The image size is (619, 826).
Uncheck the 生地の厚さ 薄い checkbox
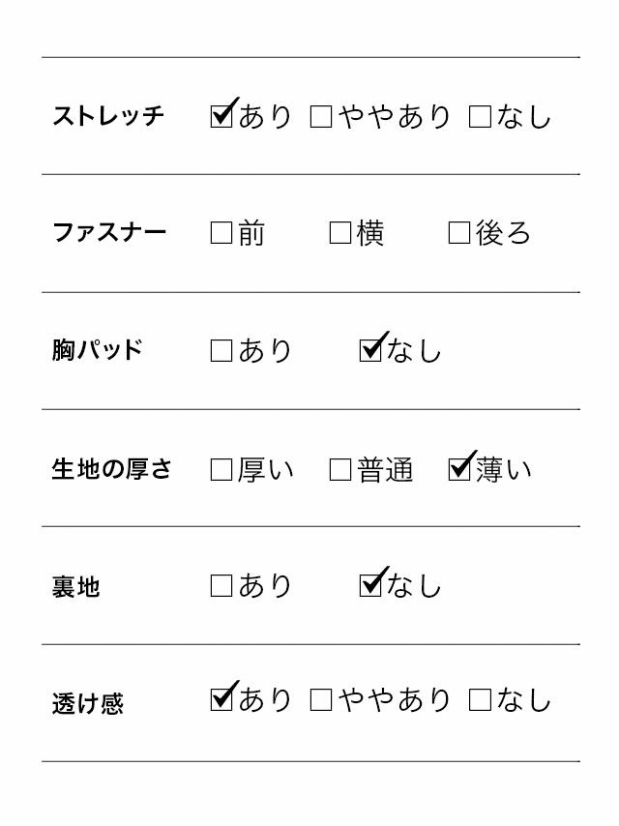pos(460,469)
